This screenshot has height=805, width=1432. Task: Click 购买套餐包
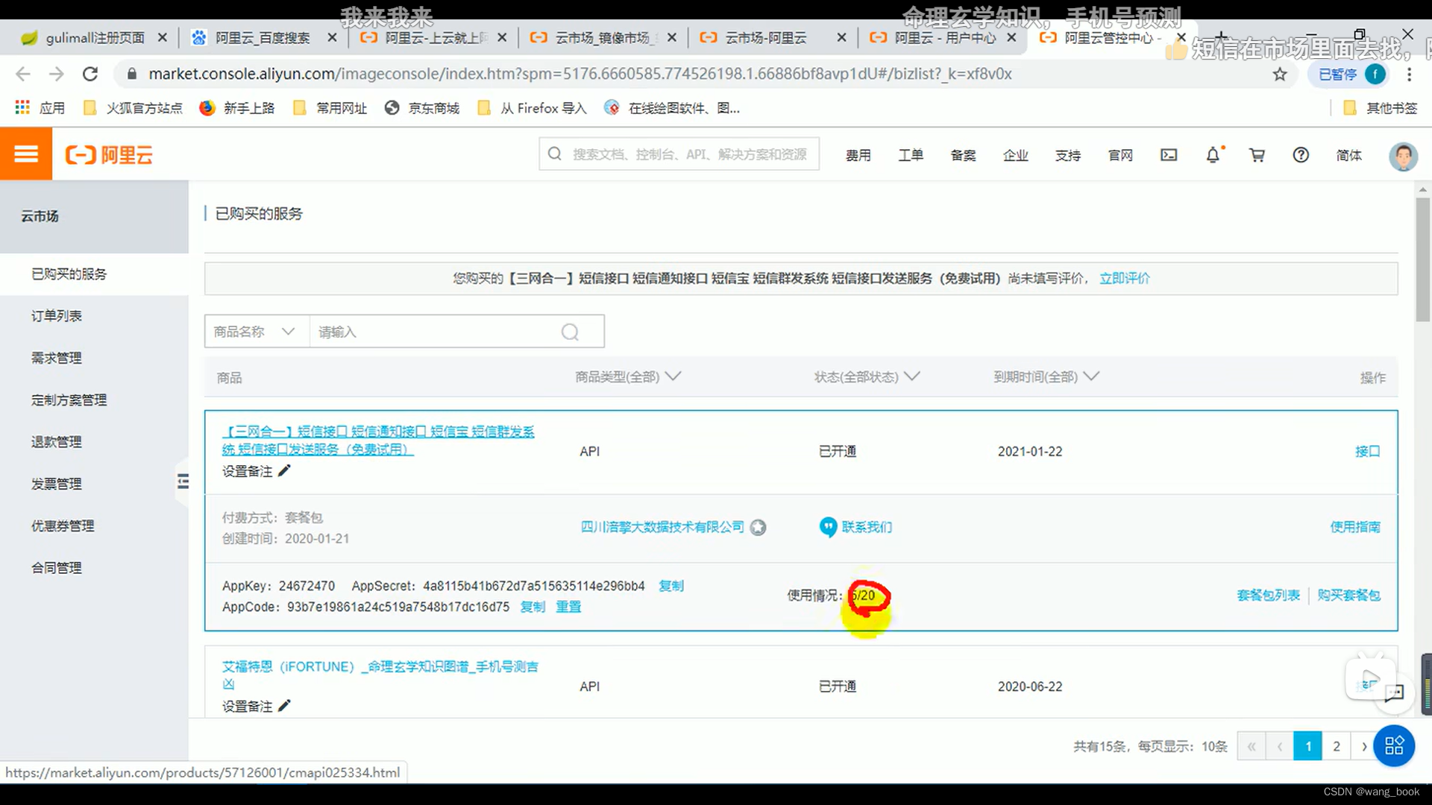tap(1348, 596)
